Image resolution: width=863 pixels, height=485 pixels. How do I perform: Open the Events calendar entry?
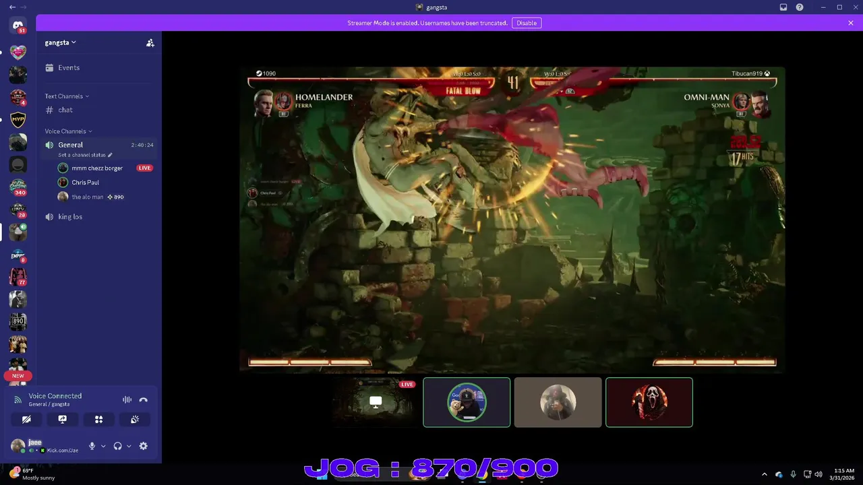pos(99,67)
